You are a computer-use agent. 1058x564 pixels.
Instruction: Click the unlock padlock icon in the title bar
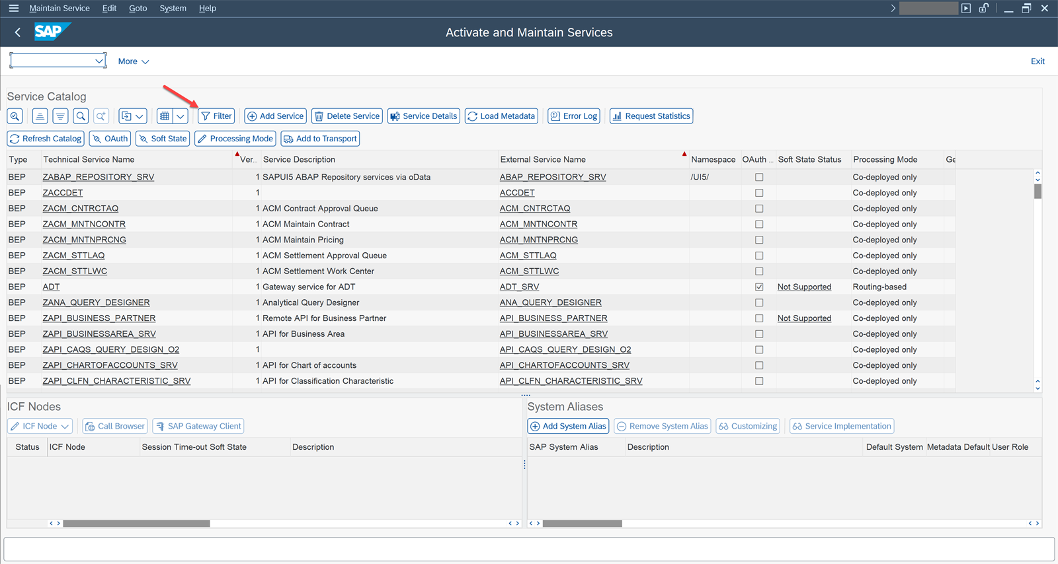click(x=984, y=8)
